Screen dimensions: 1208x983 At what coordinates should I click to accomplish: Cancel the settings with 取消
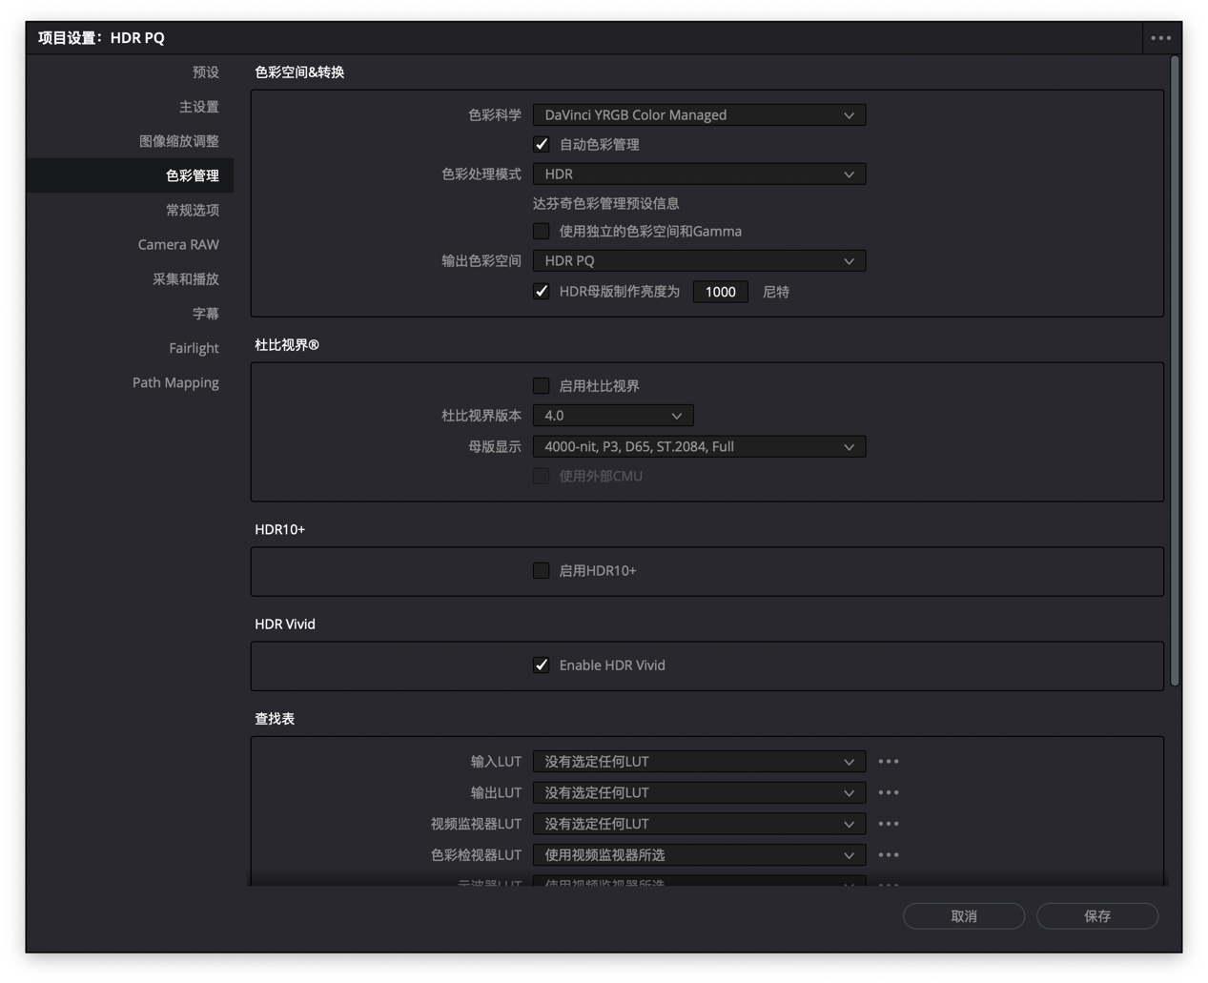coord(964,915)
